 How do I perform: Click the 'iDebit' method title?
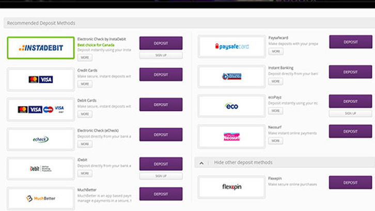click(82, 160)
